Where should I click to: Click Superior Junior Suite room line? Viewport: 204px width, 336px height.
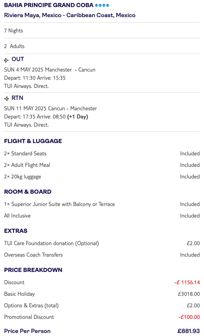102,204
